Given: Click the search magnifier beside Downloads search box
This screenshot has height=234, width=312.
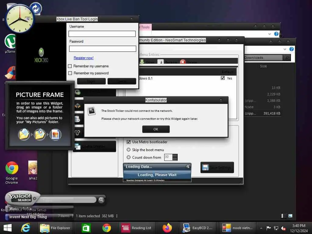Looking at the screenshot, I should (287, 58).
